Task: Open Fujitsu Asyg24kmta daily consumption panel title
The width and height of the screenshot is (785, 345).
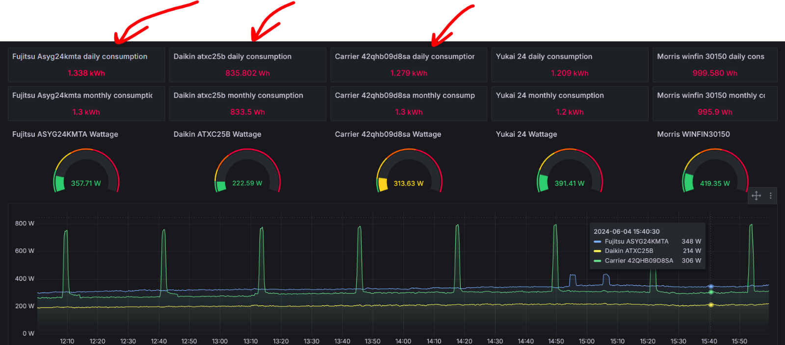Action: 80,56
